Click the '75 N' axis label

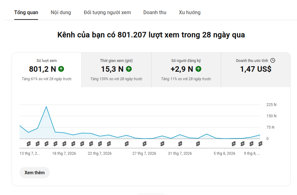tap(270, 127)
